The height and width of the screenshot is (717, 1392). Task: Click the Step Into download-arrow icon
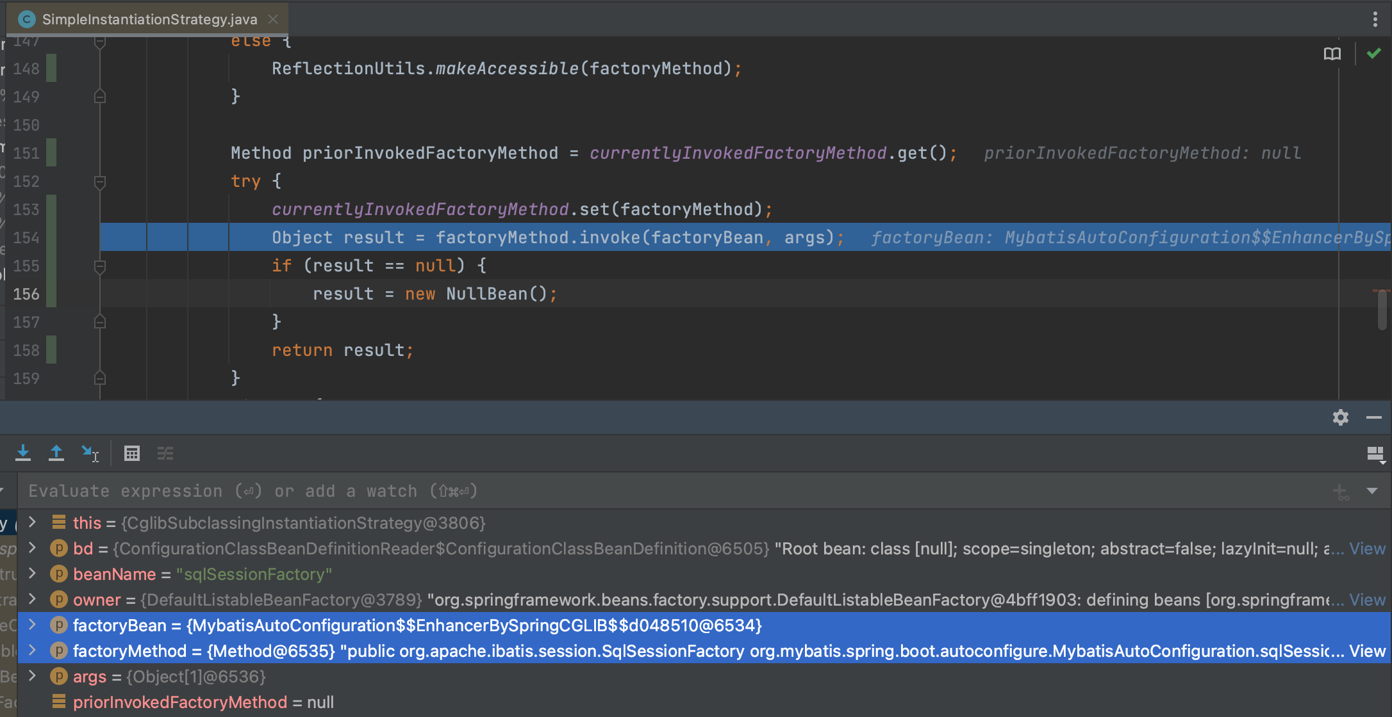coord(23,453)
